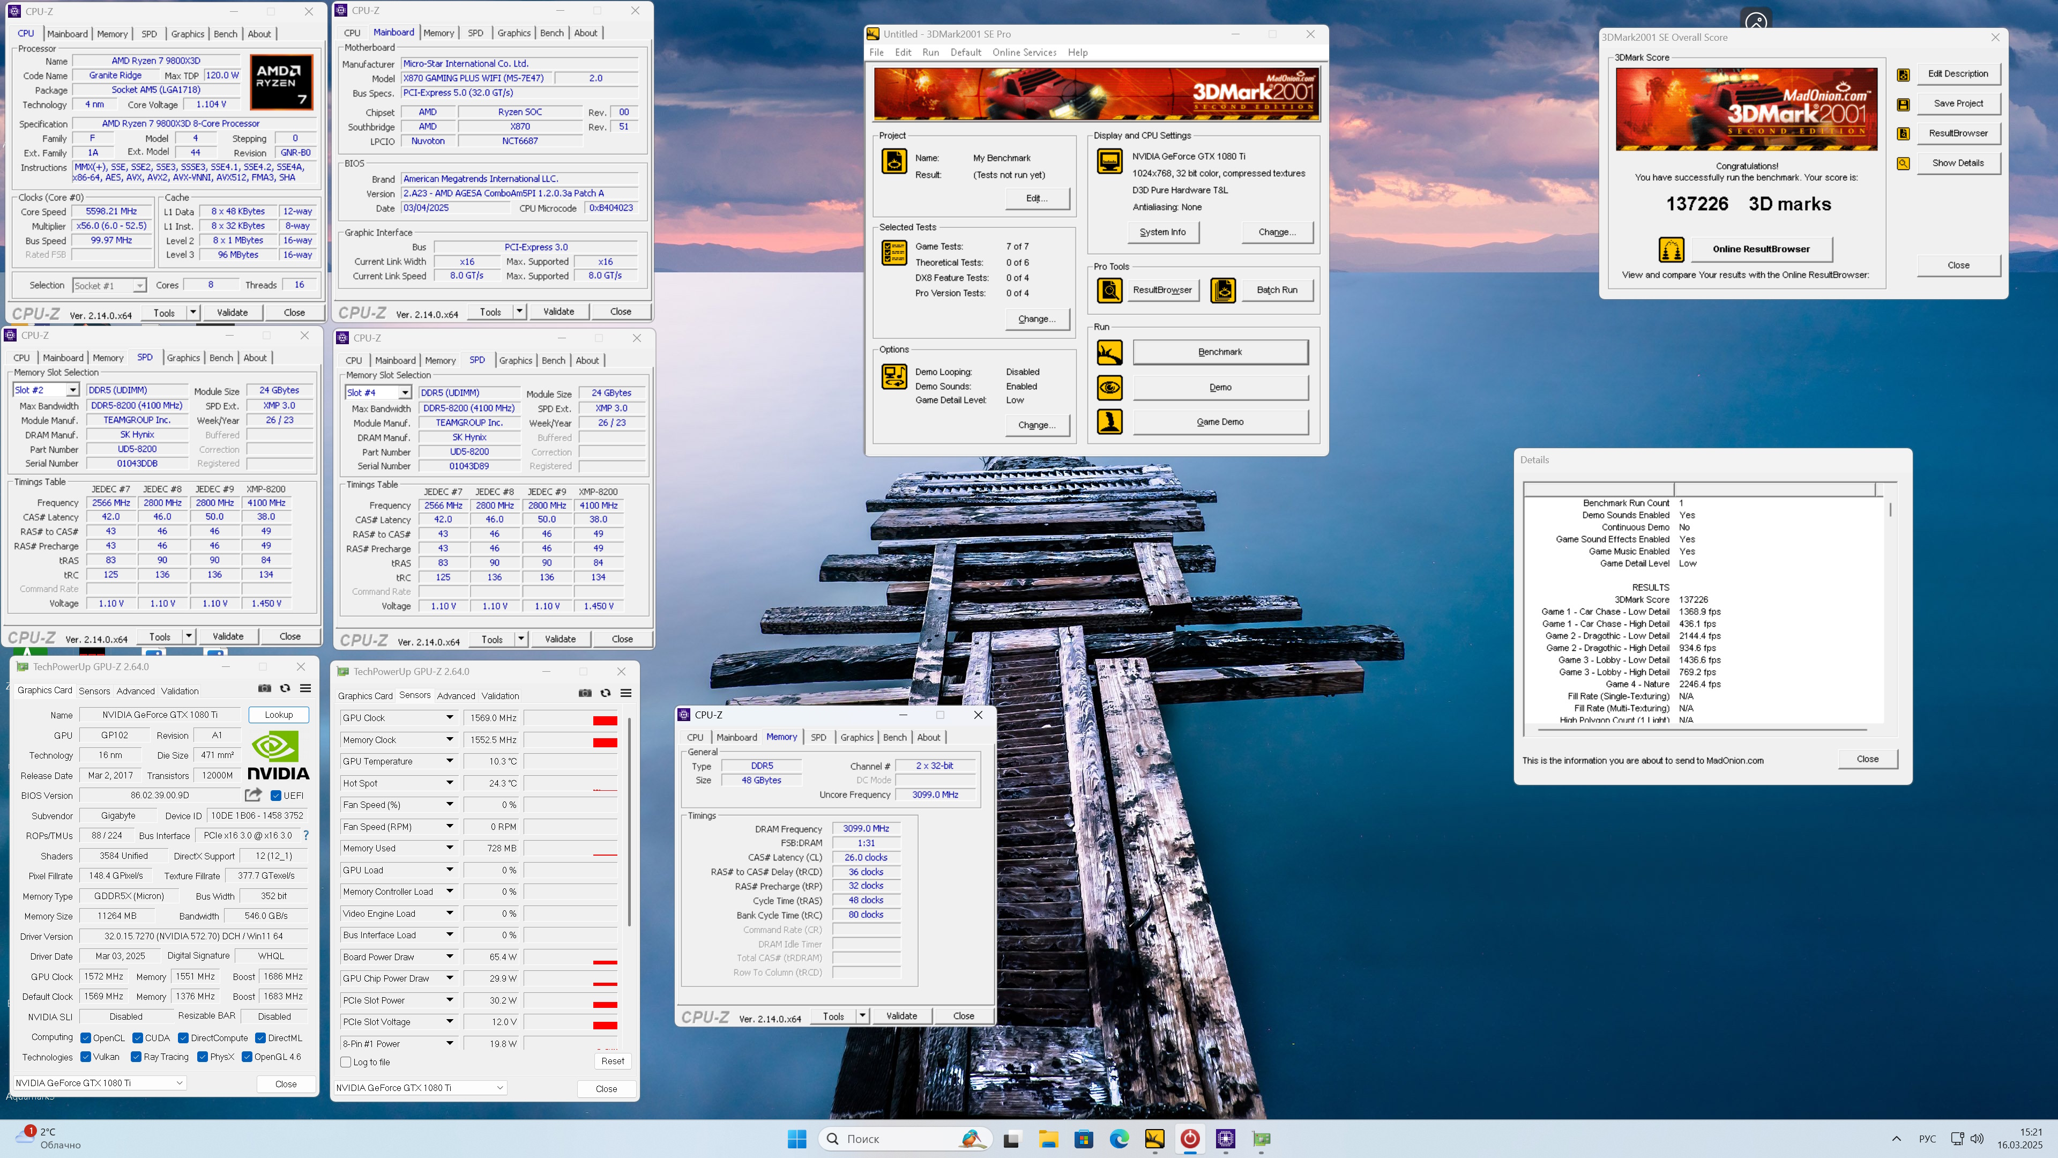
Task: Click the System Info button
Action: click(x=1162, y=233)
